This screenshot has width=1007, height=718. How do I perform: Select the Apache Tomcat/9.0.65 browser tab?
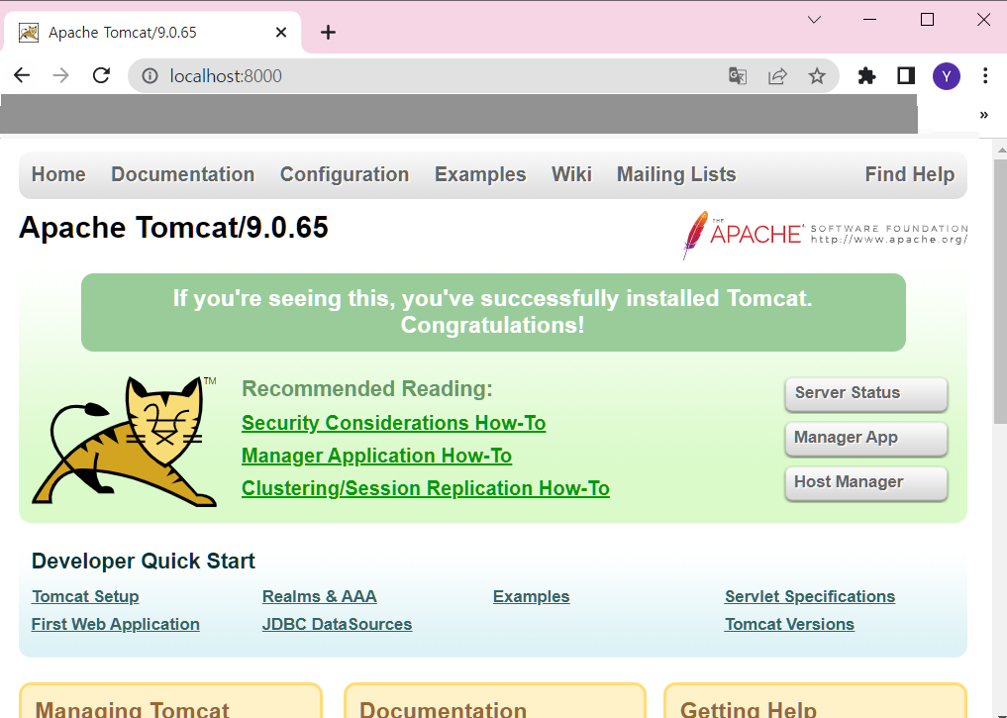(152, 32)
